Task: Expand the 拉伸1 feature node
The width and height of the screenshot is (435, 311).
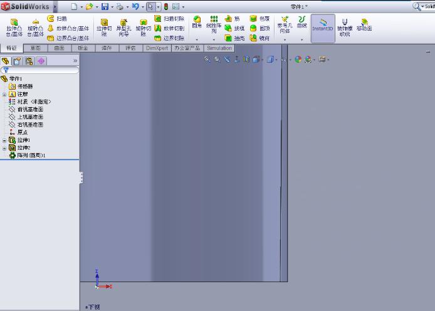Action: pyautogui.click(x=4, y=140)
